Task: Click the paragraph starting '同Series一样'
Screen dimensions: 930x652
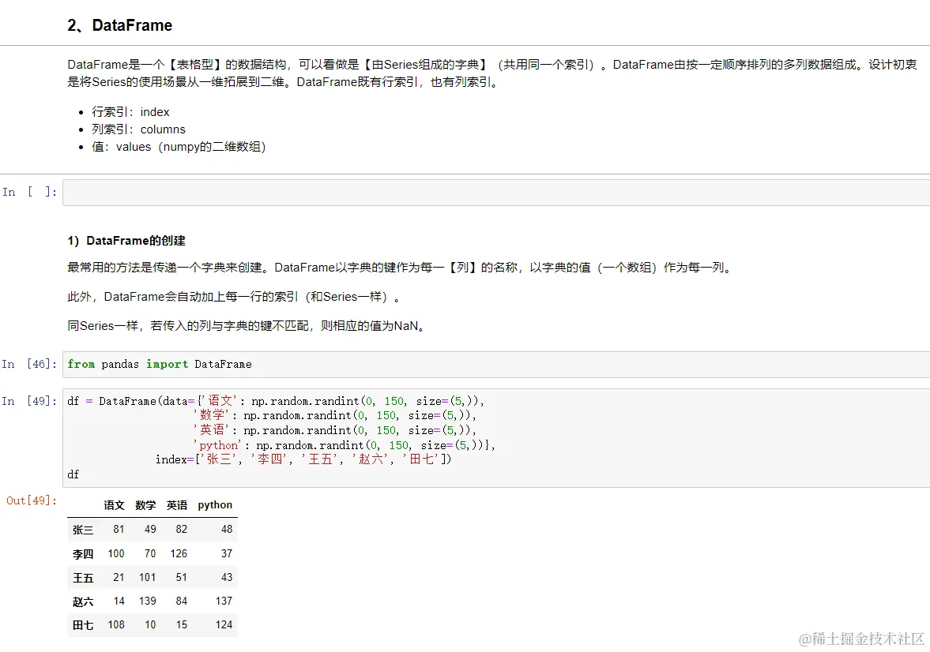Action: [247, 326]
